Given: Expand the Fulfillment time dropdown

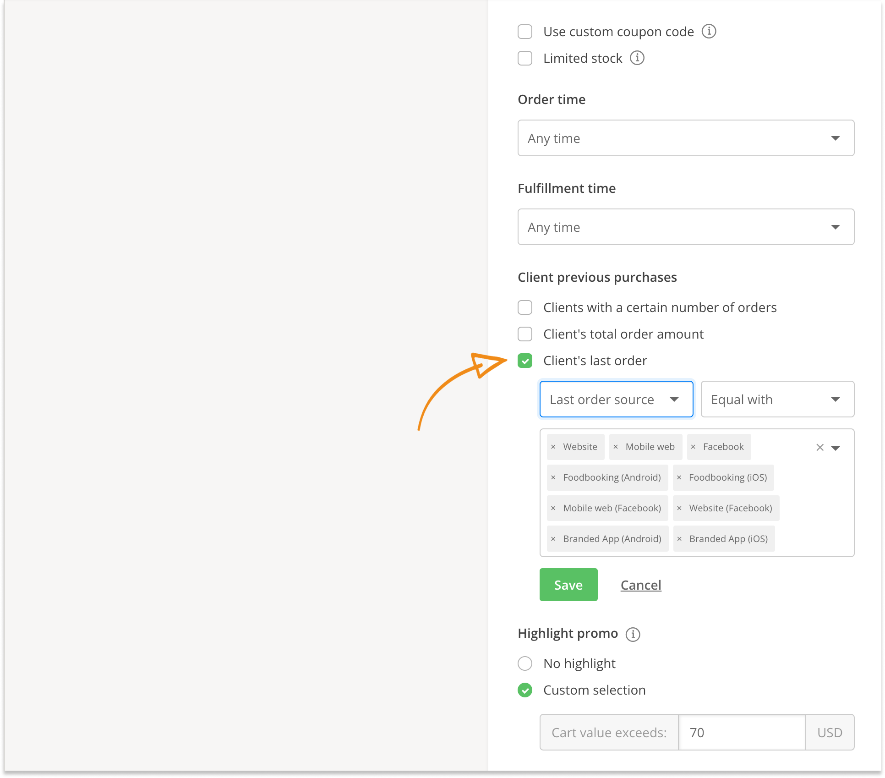Looking at the screenshot, I should [x=686, y=227].
